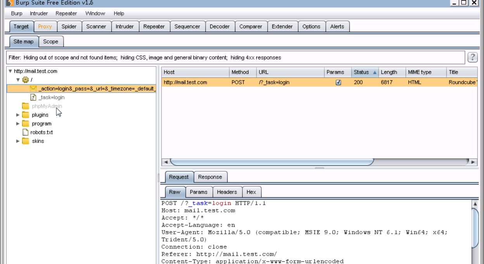Switch to the Sequencer tab
The image size is (484, 264).
click(187, 26)
